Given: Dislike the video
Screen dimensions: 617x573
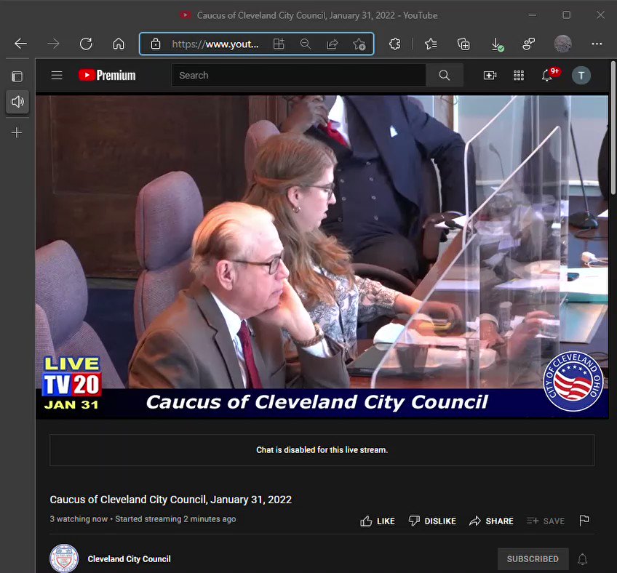Looking at the screenshot, I should tap(432, 521).
